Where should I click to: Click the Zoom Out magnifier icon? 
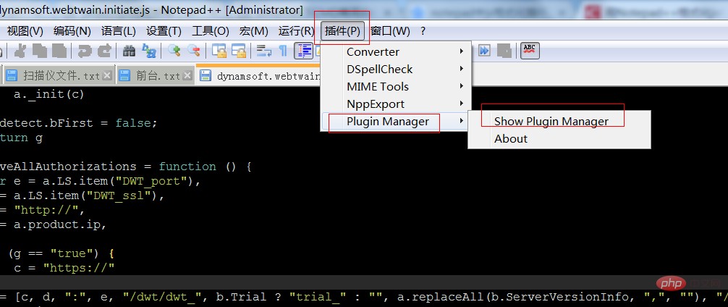(x=194, y=50)
